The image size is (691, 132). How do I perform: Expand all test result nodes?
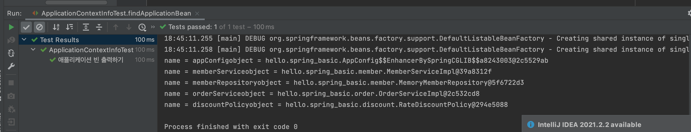pyautogui.click(x=86, y=27)
